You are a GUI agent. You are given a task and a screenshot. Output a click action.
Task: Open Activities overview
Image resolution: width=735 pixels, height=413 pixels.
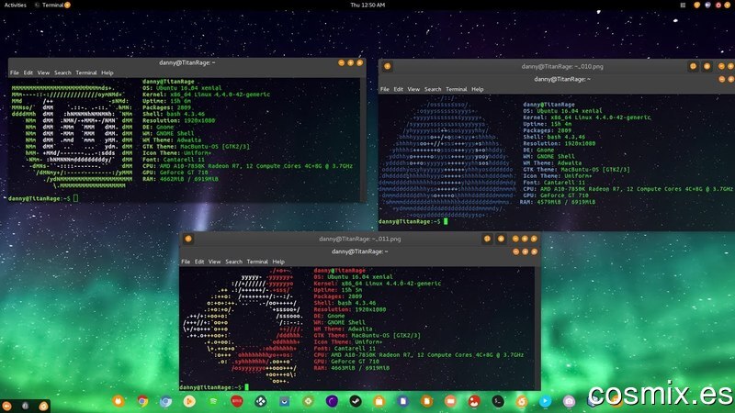(16, 6)
